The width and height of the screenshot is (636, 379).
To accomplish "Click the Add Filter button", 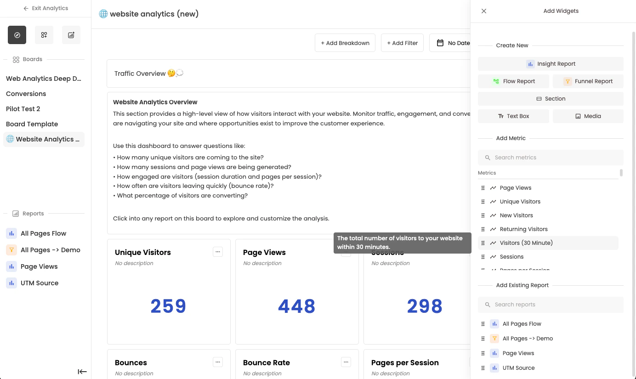I will click(402, 43).
